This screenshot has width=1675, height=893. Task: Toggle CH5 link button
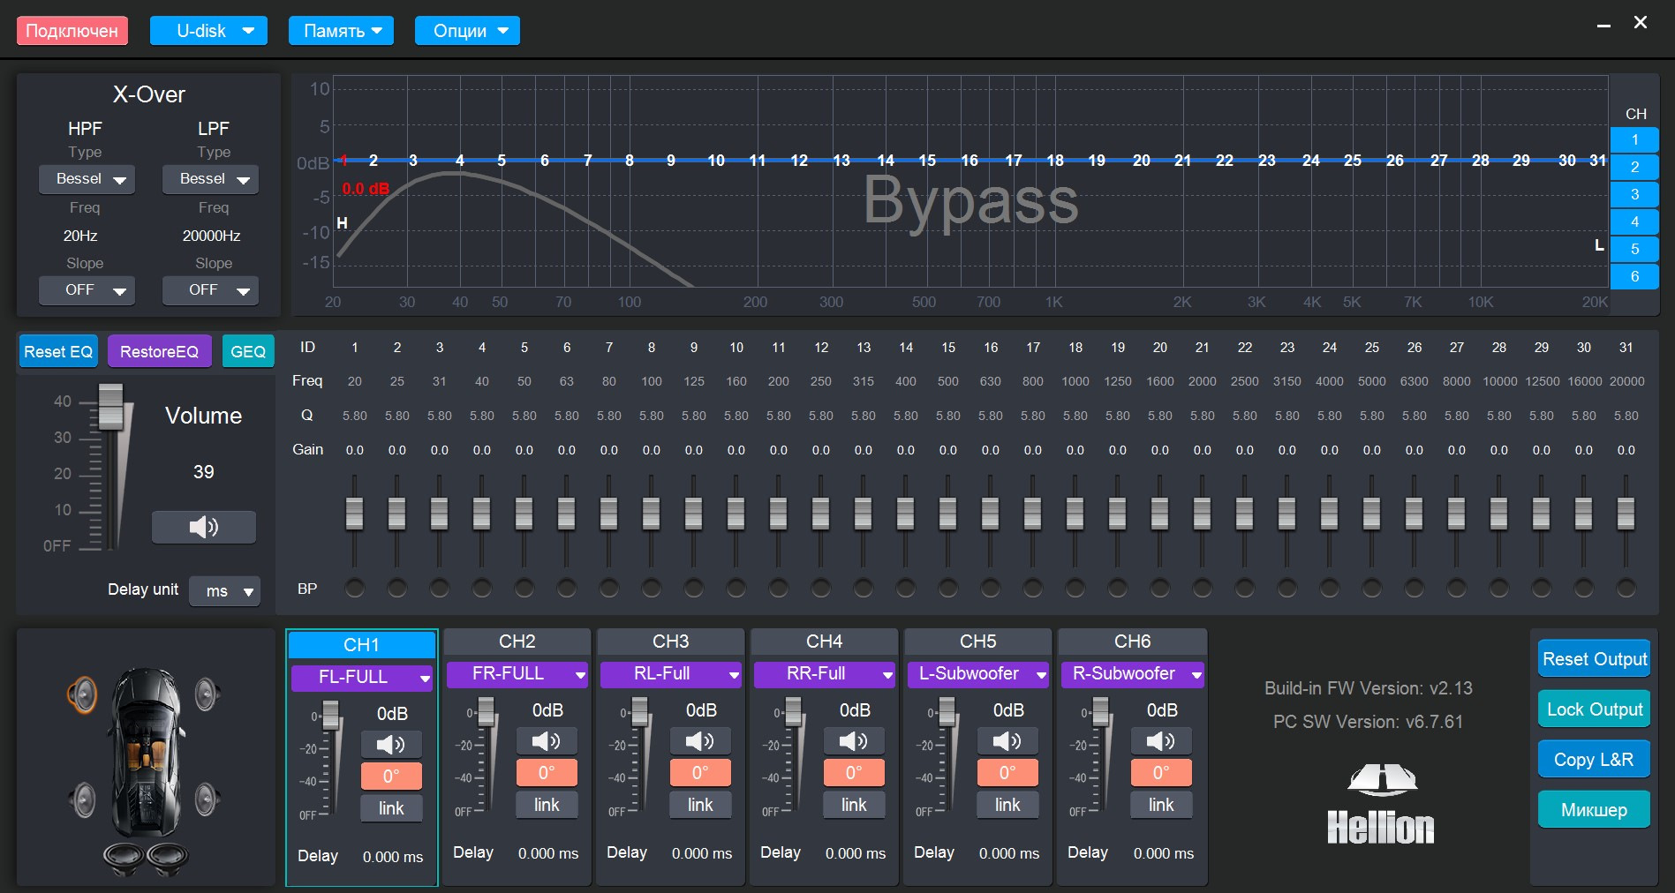coord(1007,805)
